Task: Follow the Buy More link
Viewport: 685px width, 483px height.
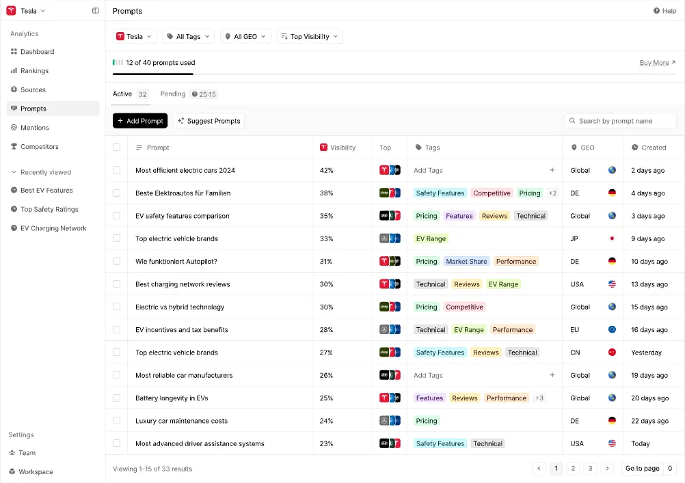Action: tap(653, 62)
